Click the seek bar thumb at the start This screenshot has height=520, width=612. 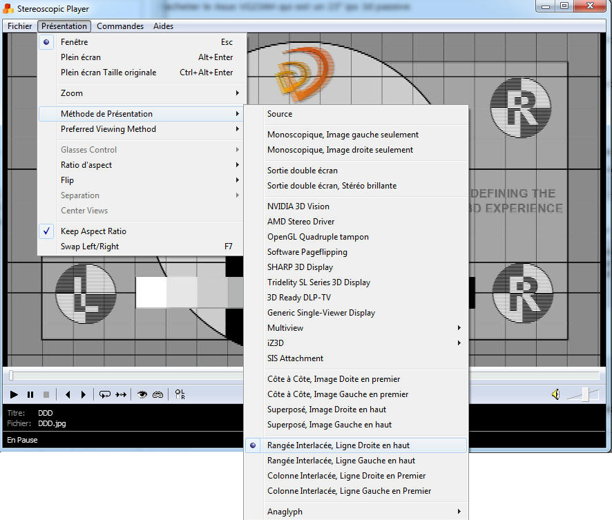click(11, 375)
